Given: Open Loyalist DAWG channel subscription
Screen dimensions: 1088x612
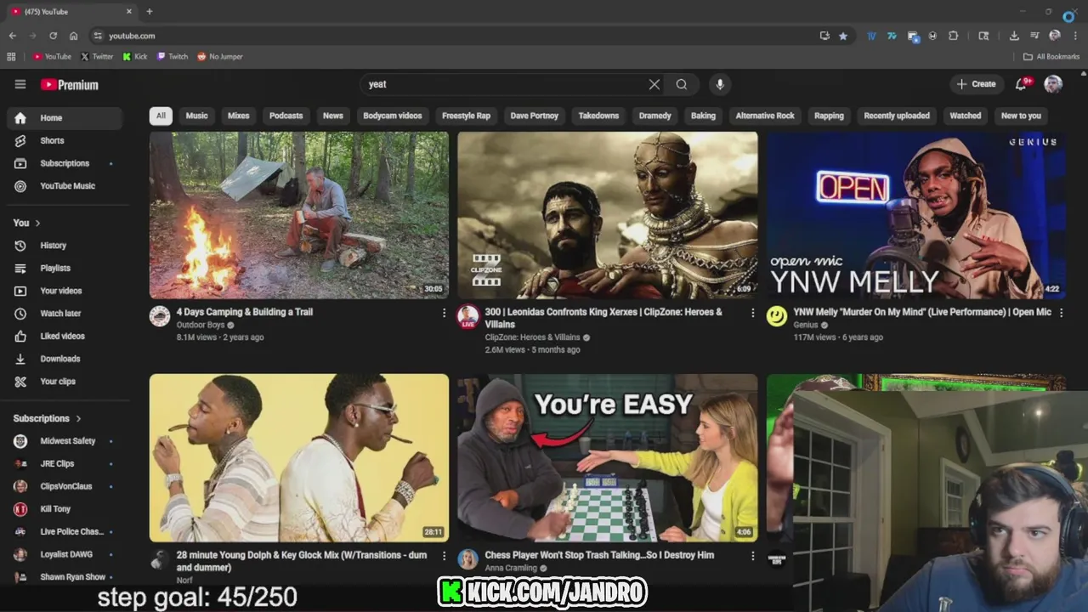Looking at the screenshot, I should coord(65,554).
